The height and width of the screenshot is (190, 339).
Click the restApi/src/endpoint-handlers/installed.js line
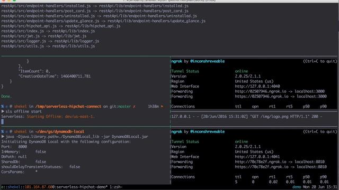pos(95,6)
